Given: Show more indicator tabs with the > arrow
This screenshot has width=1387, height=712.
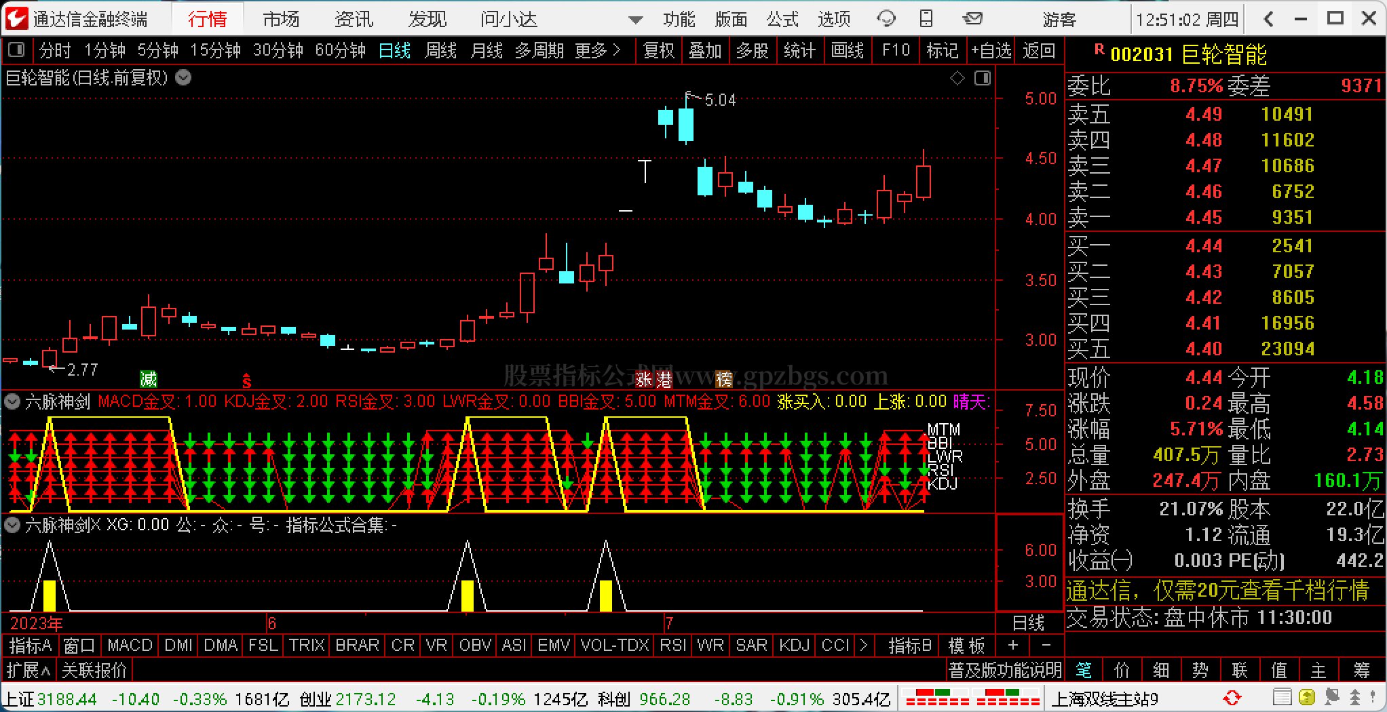Looking at the screenshot, I should tap(864, 645).
